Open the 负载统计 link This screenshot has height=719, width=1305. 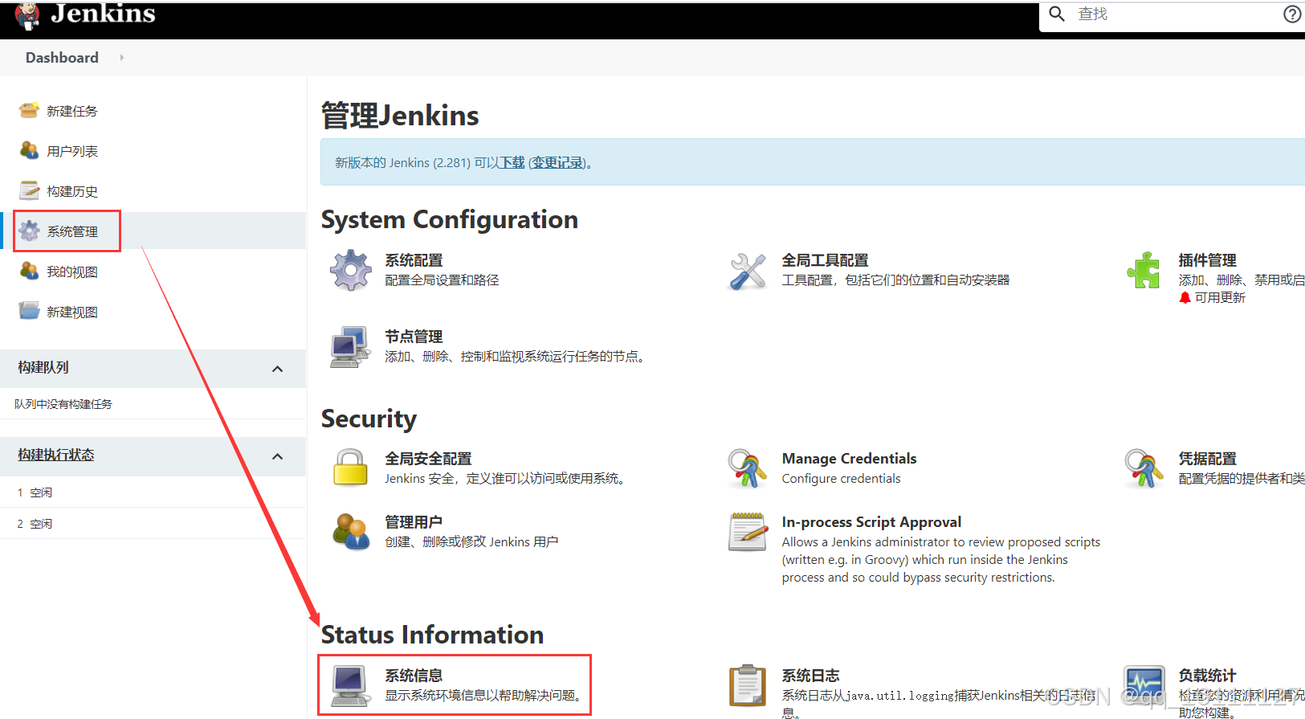(1207, 676)
